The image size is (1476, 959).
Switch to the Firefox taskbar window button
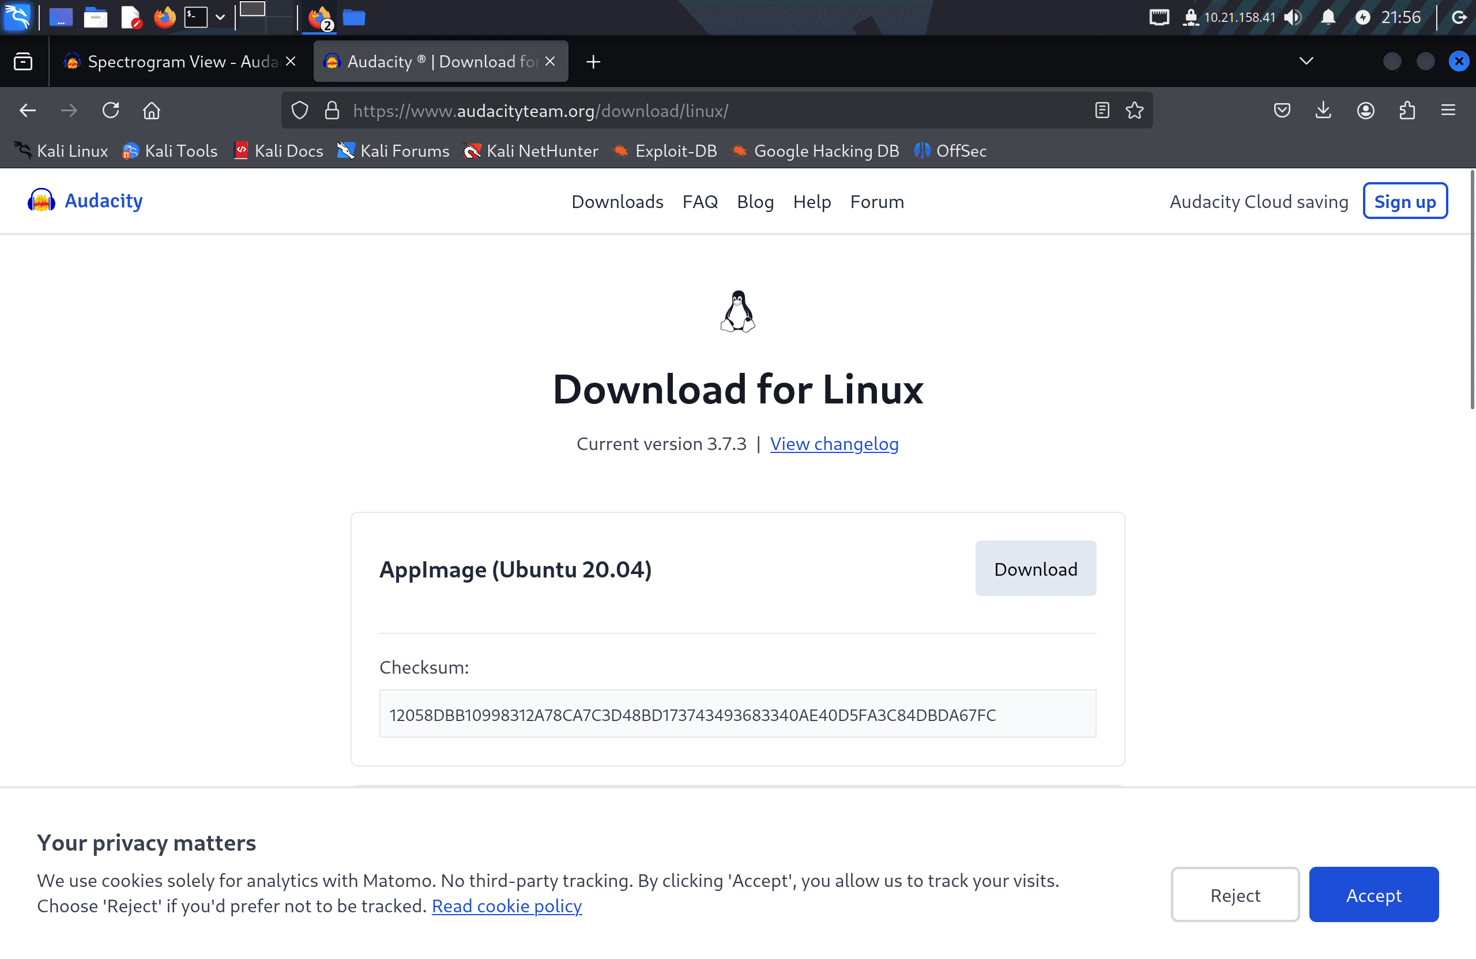click(320, 18)
